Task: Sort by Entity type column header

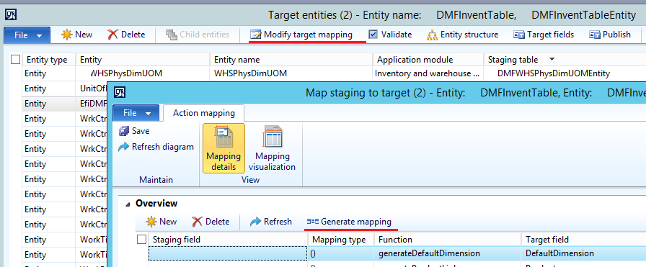Action: (x=48, y=60)
